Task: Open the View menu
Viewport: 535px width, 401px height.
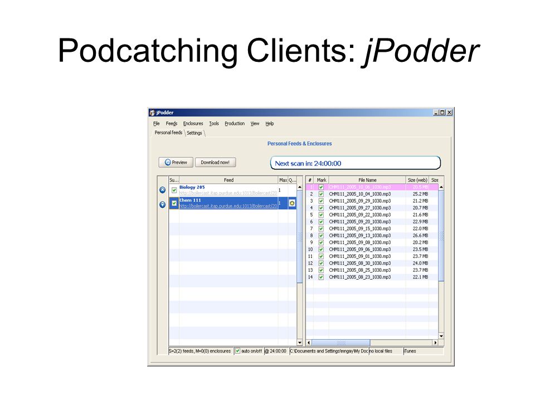Action: pyautogui.click(x=255, y=124)
